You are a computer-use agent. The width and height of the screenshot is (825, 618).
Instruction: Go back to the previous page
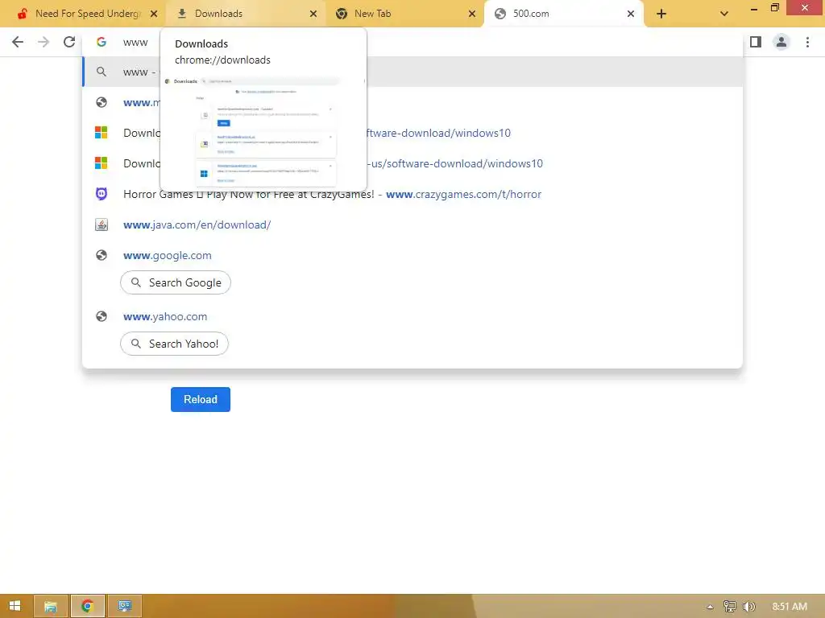click(x=18, y=42)
